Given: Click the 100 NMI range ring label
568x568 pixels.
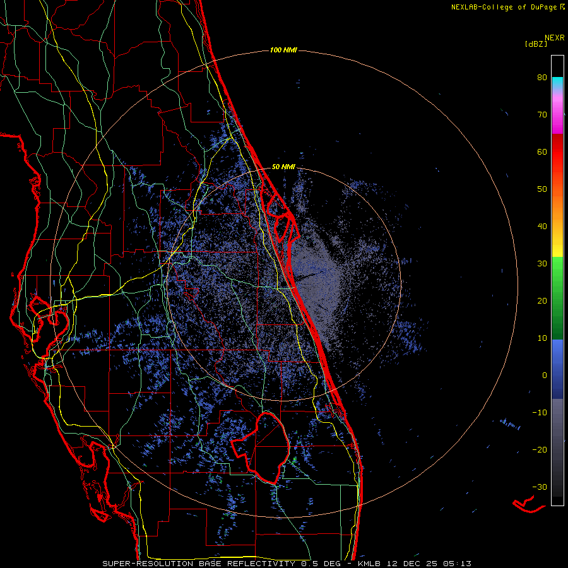Looking at the screenshot, I should pos(283,50).
